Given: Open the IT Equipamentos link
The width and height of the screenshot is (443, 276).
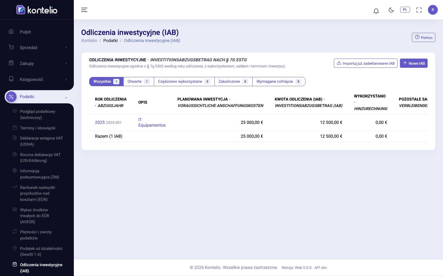Looking at the screenshot, I should [152, 122].
